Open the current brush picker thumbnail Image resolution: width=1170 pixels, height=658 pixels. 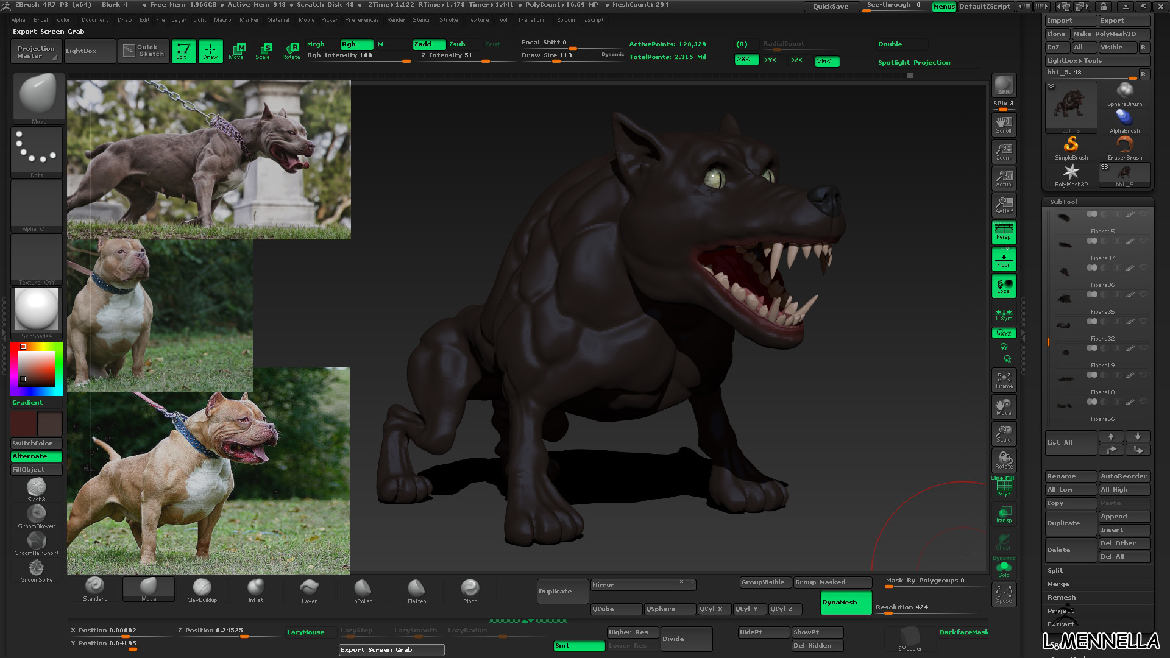click(38, 99)
